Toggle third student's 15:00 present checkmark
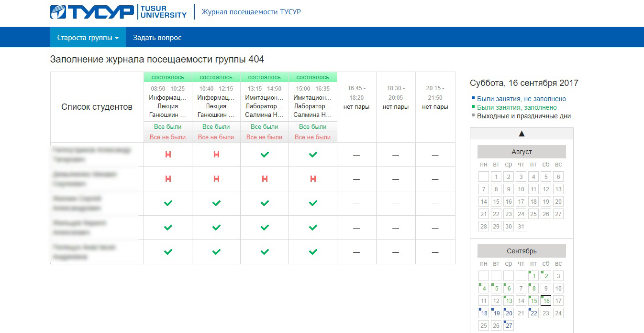The width and height of the screenshot is (644, 333). pos(313,203)
